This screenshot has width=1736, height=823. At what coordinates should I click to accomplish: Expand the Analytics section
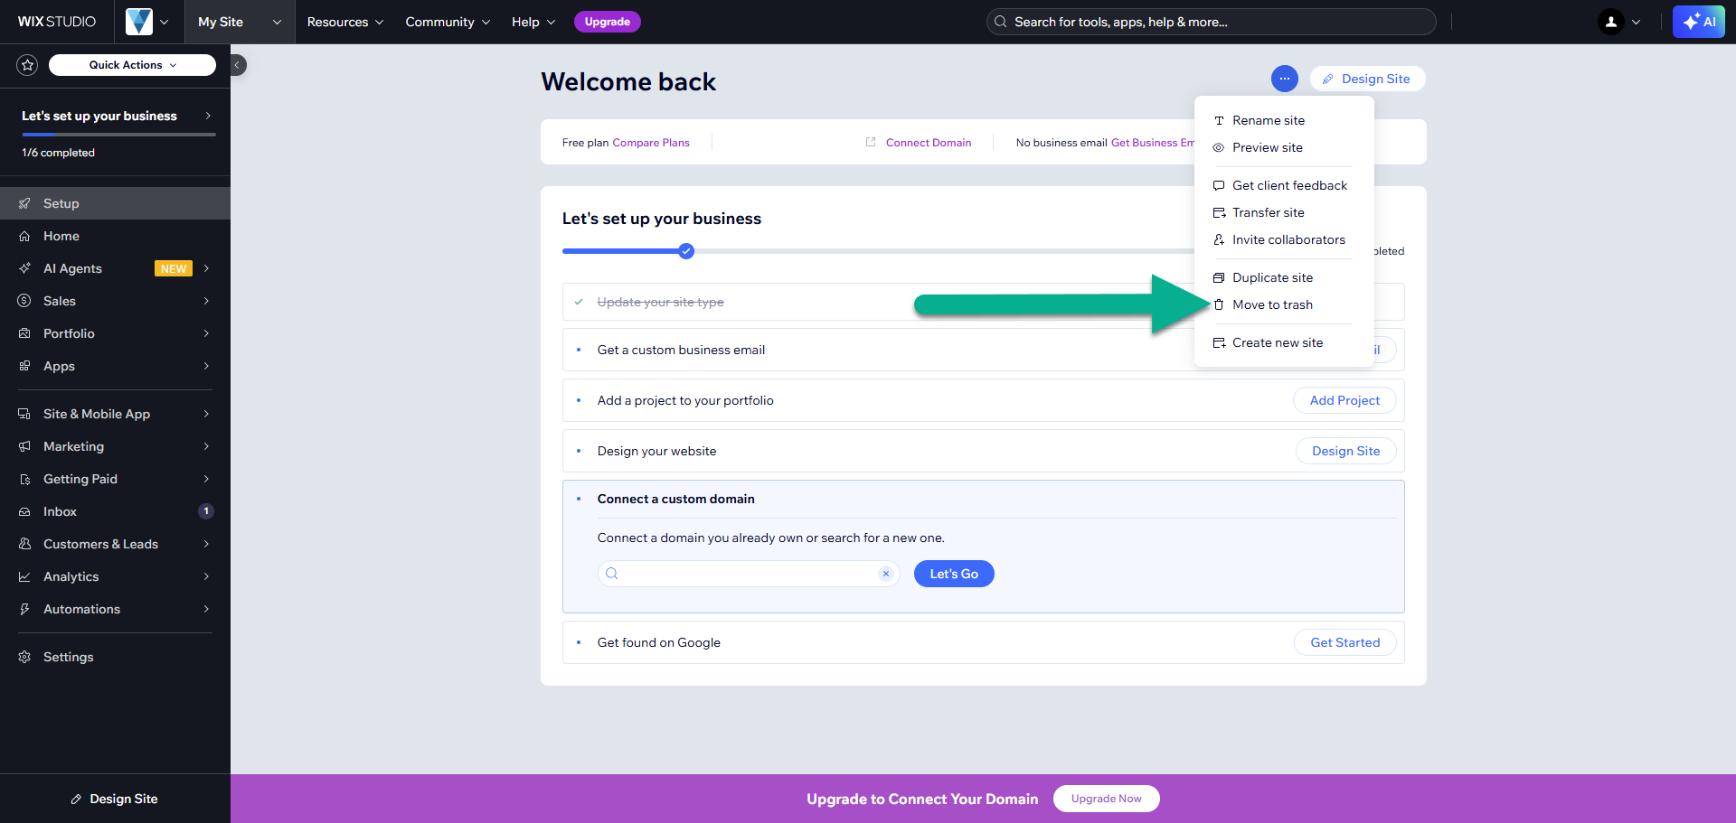click(x=115, y=576)
